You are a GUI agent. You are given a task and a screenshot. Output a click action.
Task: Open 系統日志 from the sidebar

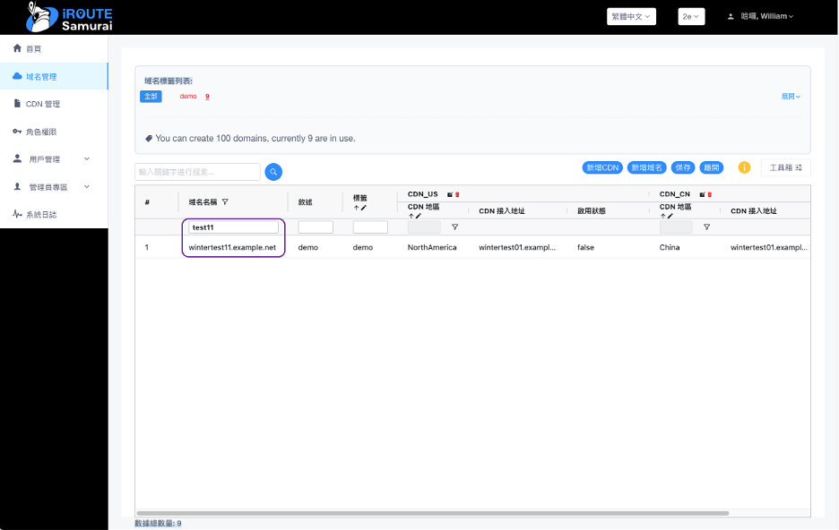(40, 215)
